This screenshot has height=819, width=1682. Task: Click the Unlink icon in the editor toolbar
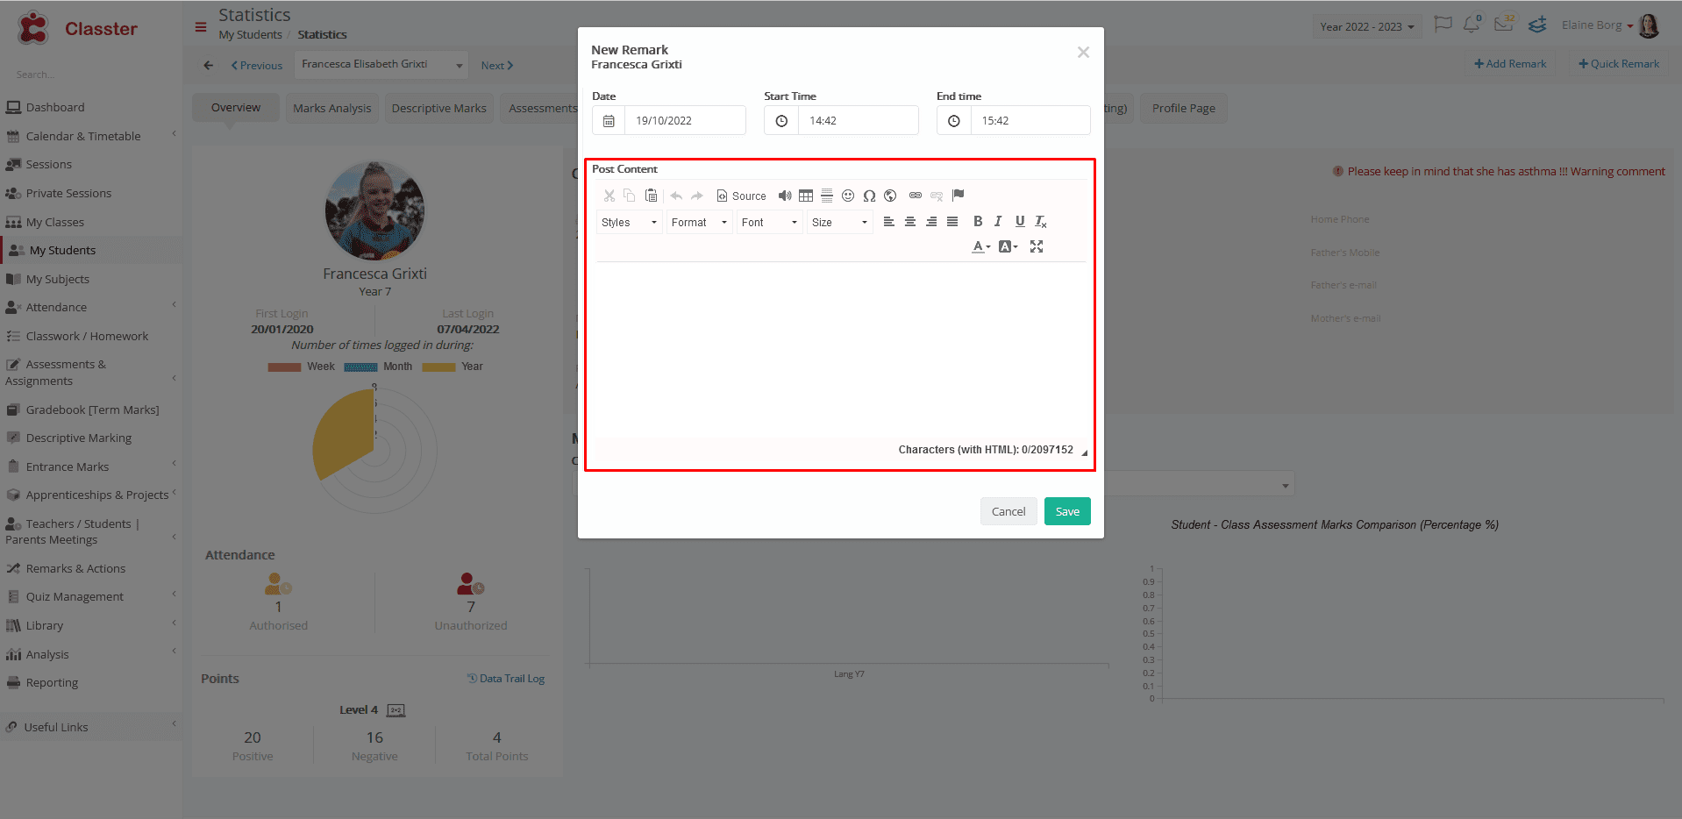[937, 196]
